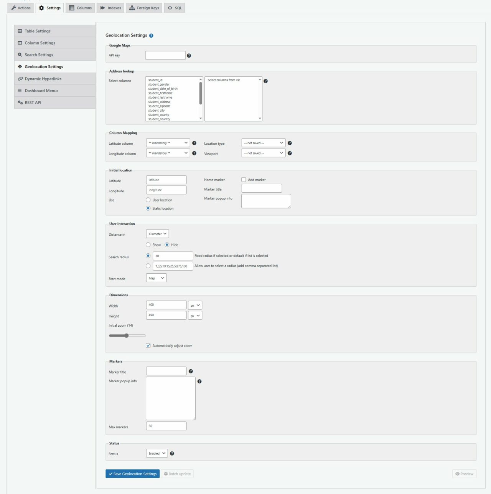Image resolution: width=491 pixels, height=494 pixels.
Task: Click Save Geolocation Settings
Action: coord(132,474)
